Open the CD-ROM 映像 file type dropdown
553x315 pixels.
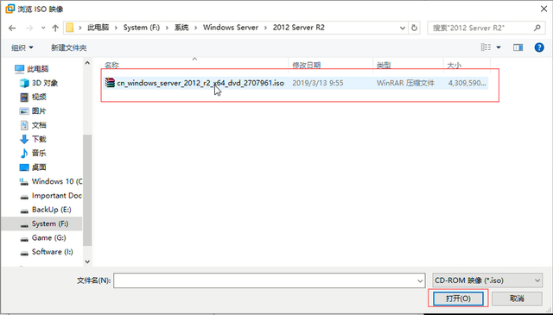pyautogui.click(x=487, y=280)
